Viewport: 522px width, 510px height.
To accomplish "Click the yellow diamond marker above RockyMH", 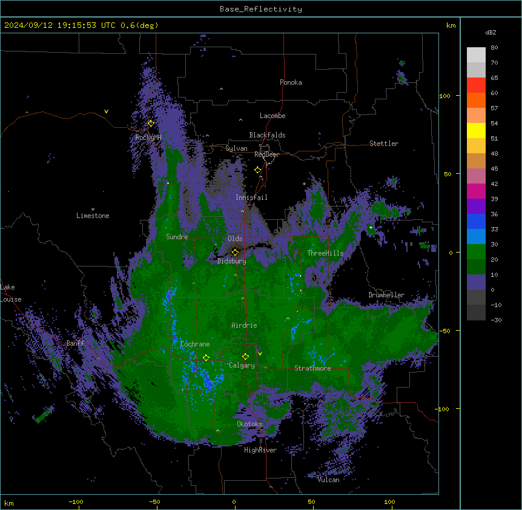I will click(151, 124).
